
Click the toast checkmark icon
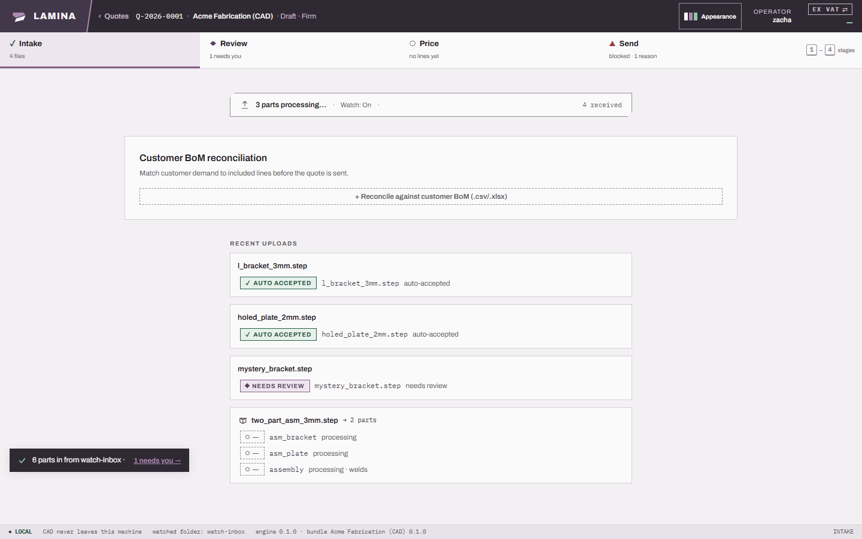pyautogui.click(x=22, y=461)
